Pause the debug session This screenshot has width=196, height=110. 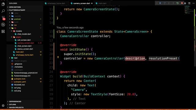pos(160,3)
